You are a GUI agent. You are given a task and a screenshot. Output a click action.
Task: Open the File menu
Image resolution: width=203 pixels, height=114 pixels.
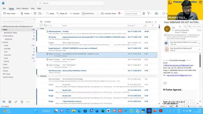click(x=4, y=9)
